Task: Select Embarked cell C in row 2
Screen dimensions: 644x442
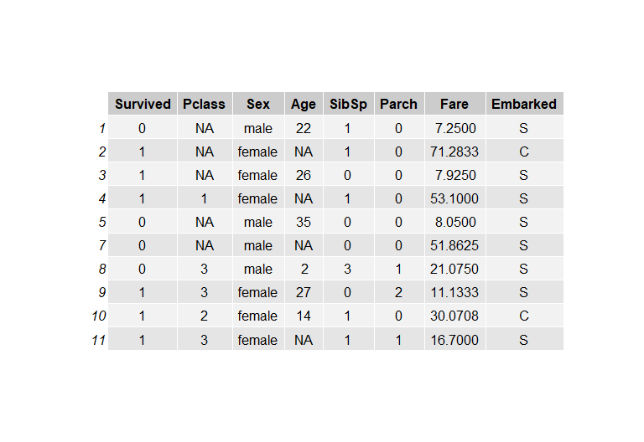Action: coord(524,152)
